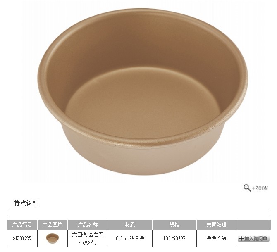Select product code SN60325

click(22, 238)
